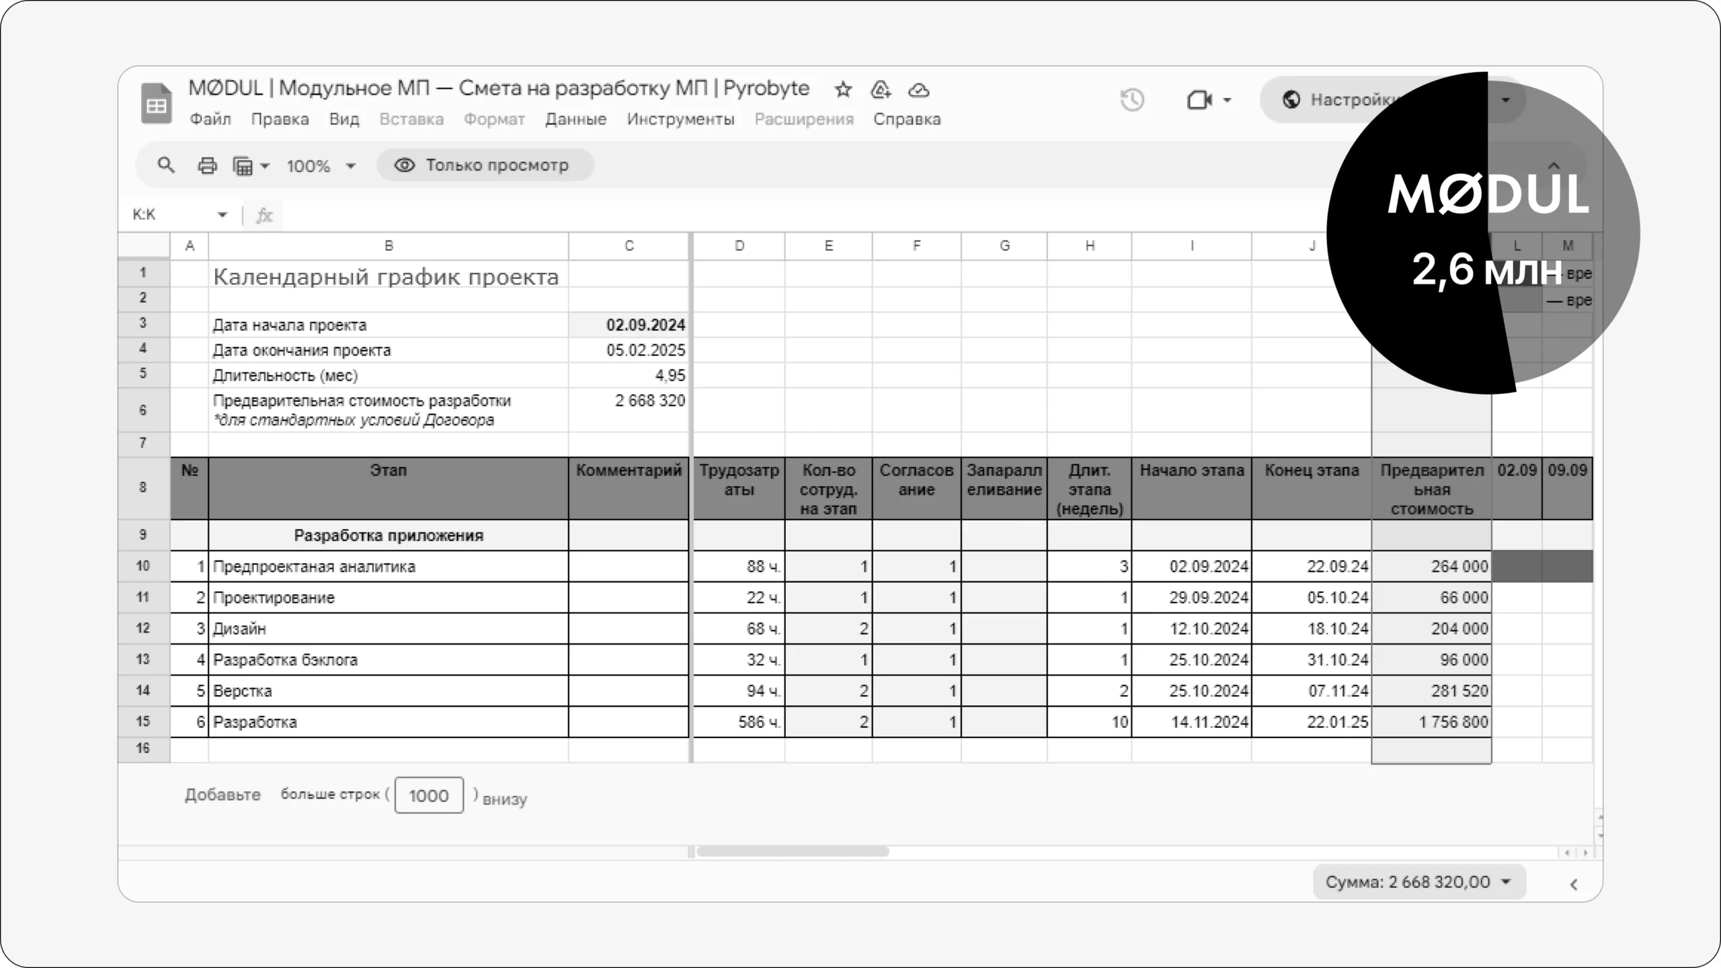
Task: Print the spreadsheet
Action: pyautogui.click(x=207, y=165)
